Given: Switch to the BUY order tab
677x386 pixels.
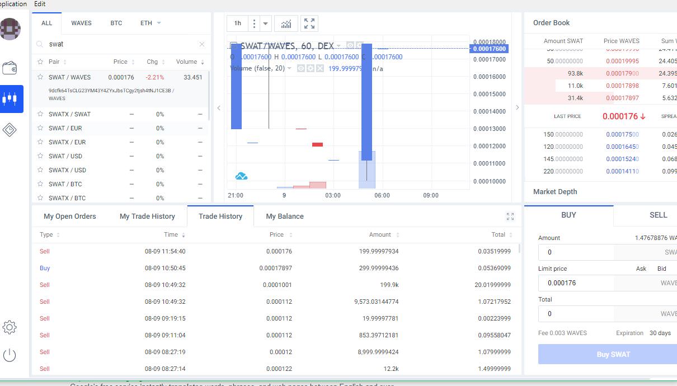Looking at the screenshot, I should (x=568, y=215).
